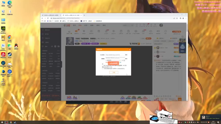Open the anchor-logo desktop shortcut
Screen dimensions: 221x124
(3, 82)
